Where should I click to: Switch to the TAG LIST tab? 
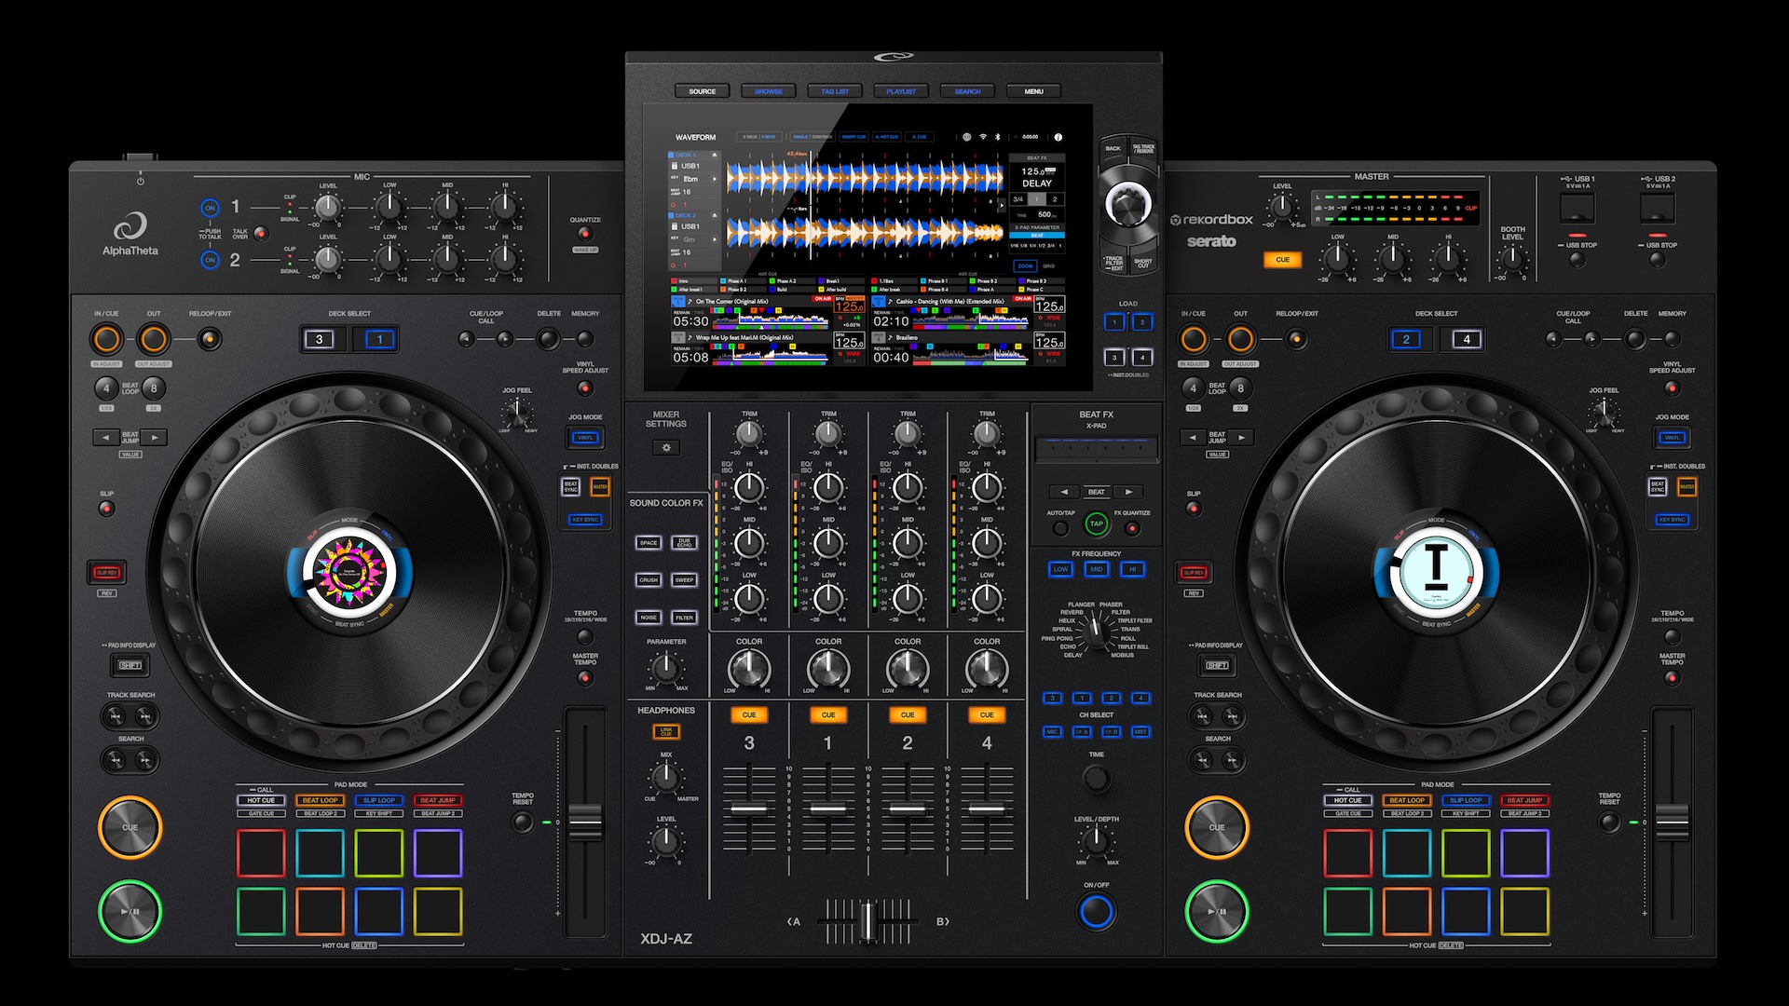point(835,91)
